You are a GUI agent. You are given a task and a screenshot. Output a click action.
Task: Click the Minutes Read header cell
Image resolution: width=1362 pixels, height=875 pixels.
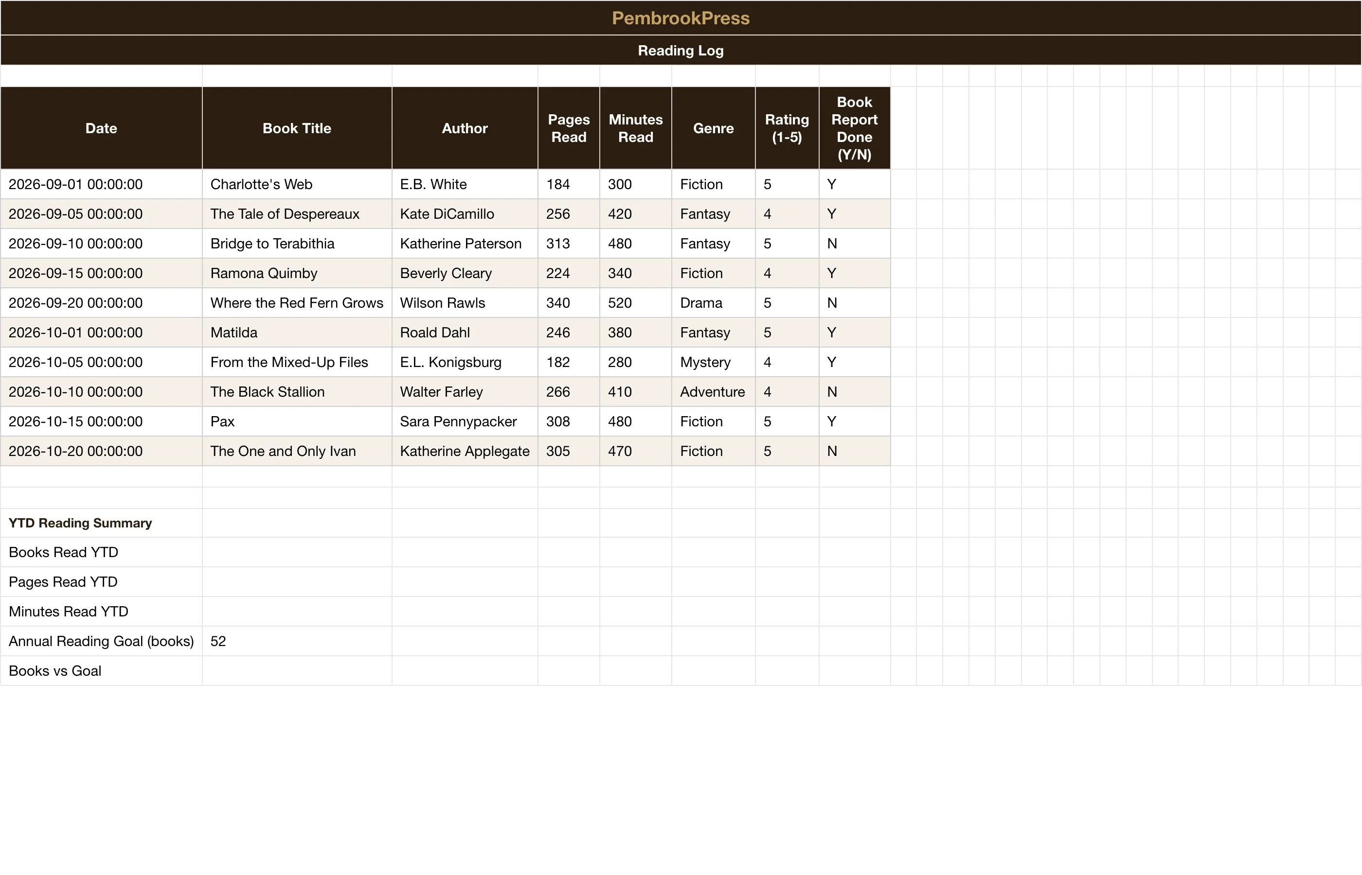[x=636, y=128]
